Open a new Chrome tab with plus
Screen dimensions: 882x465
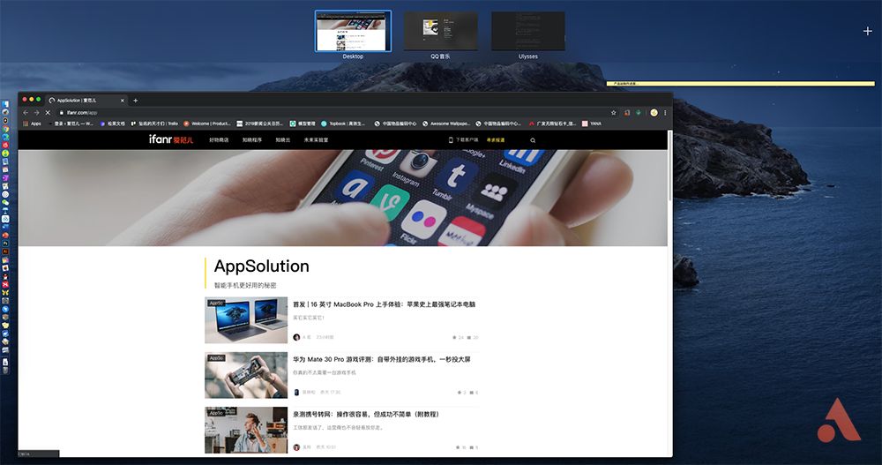135,101
